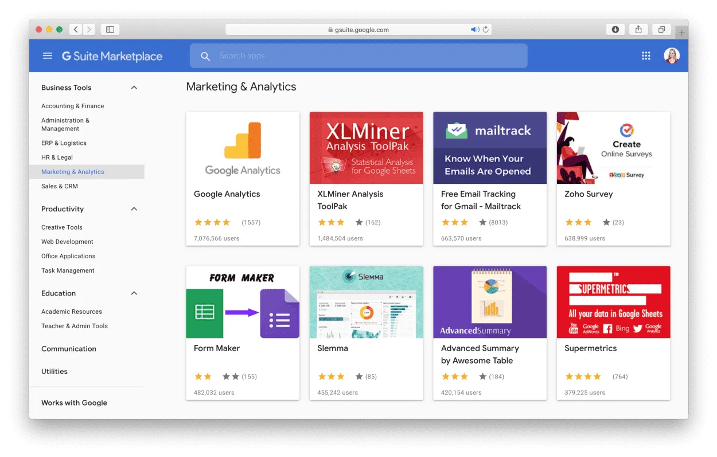Viewport: 717px width, 457px height.
Task: Click the Google Analytics app title
Action: point(227,194)
